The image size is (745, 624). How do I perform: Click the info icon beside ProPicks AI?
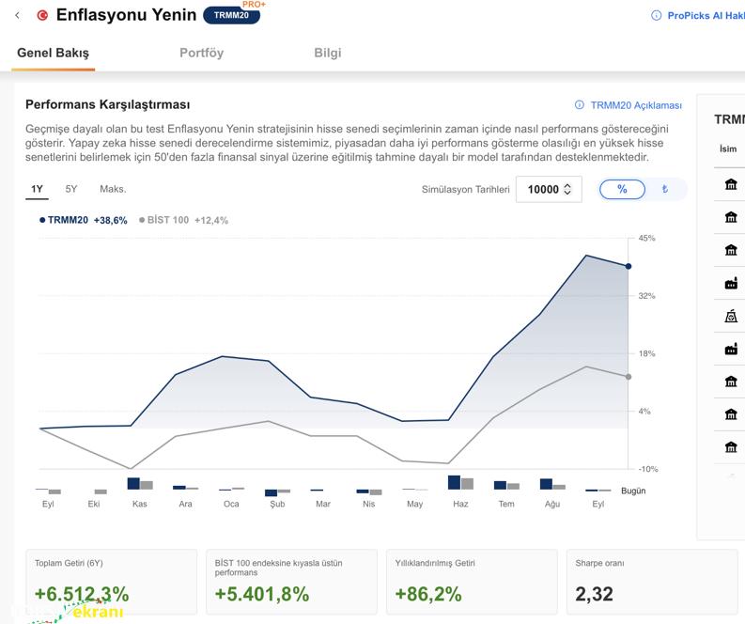pos(656,15)
